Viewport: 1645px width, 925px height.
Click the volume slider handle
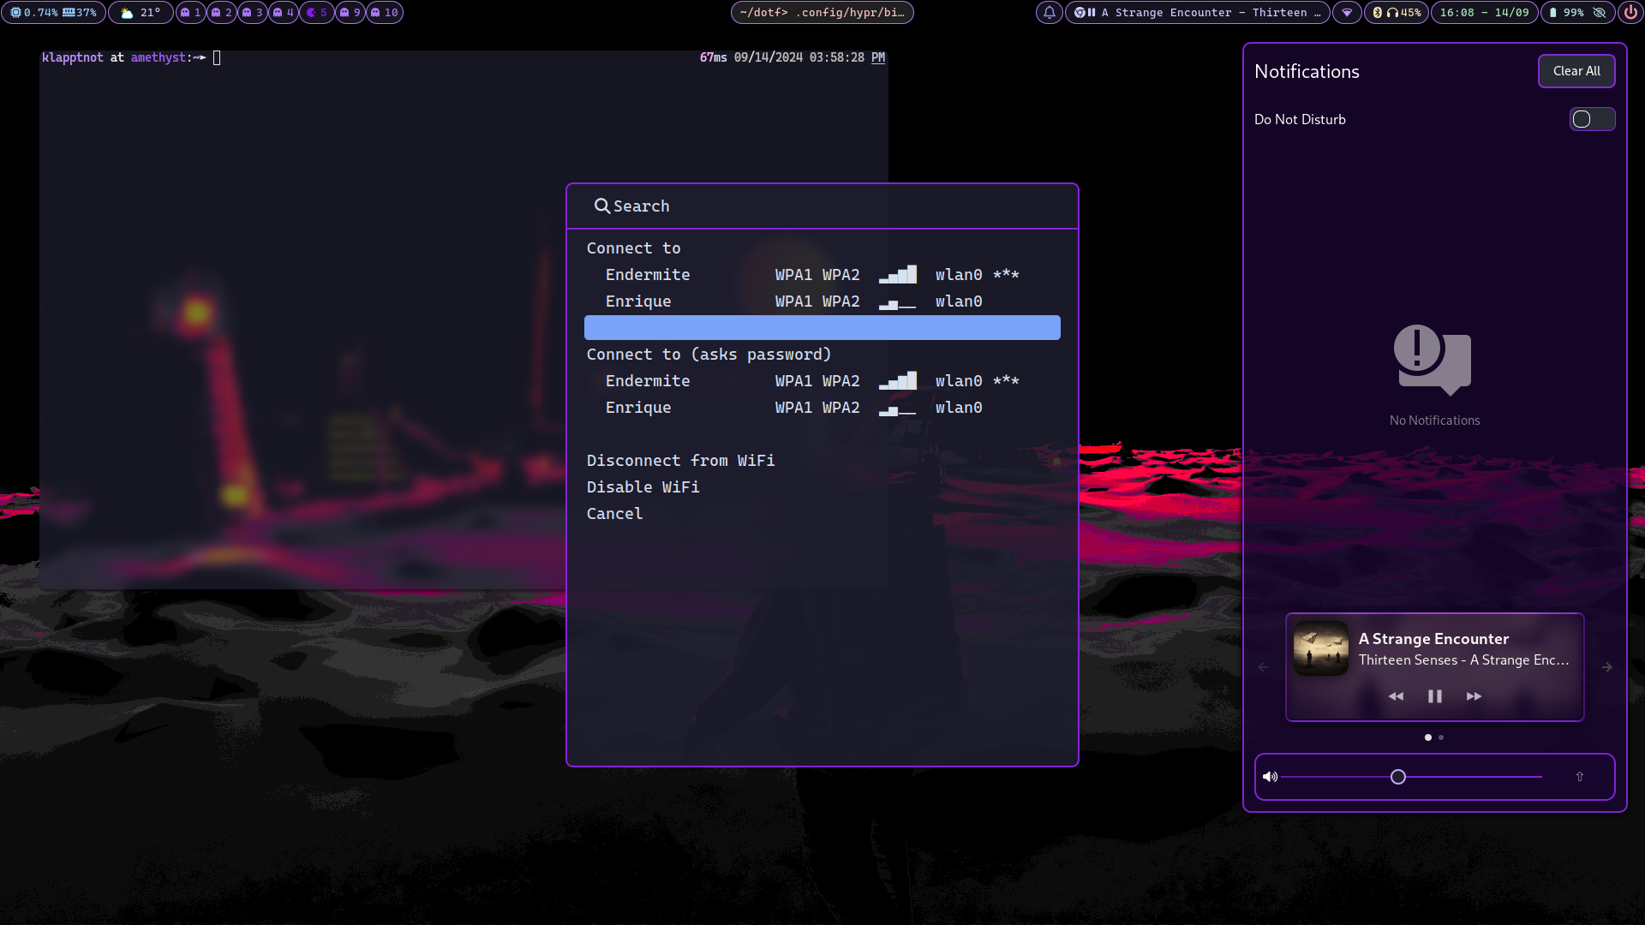pos(1398,777)
